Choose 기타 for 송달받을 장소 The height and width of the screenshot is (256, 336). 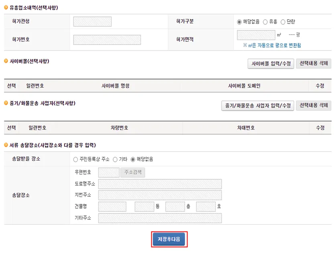[x=115, y=159]
